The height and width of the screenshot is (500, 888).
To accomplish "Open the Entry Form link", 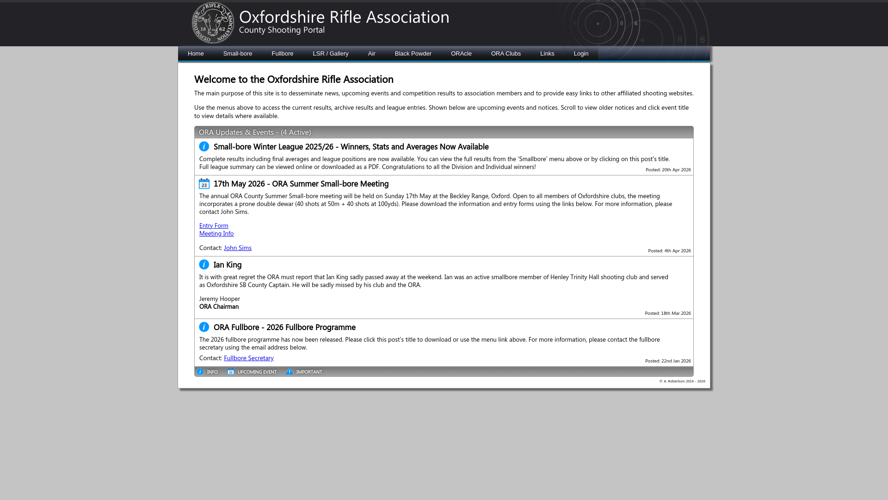I will click(x=214, y=226).
